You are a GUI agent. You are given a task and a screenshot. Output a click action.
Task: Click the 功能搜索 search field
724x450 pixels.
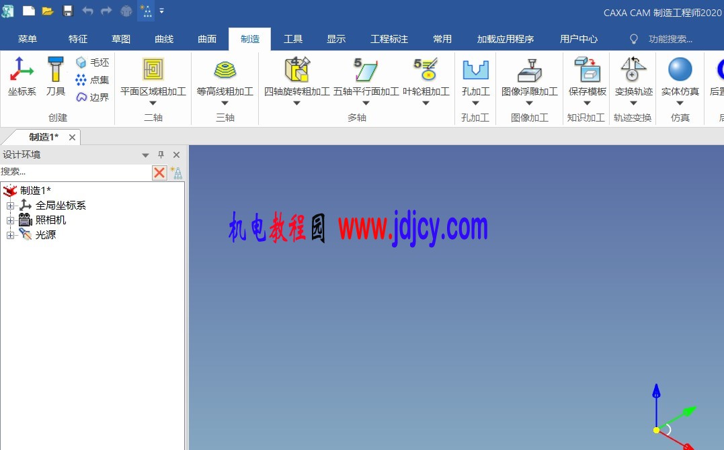670,39
